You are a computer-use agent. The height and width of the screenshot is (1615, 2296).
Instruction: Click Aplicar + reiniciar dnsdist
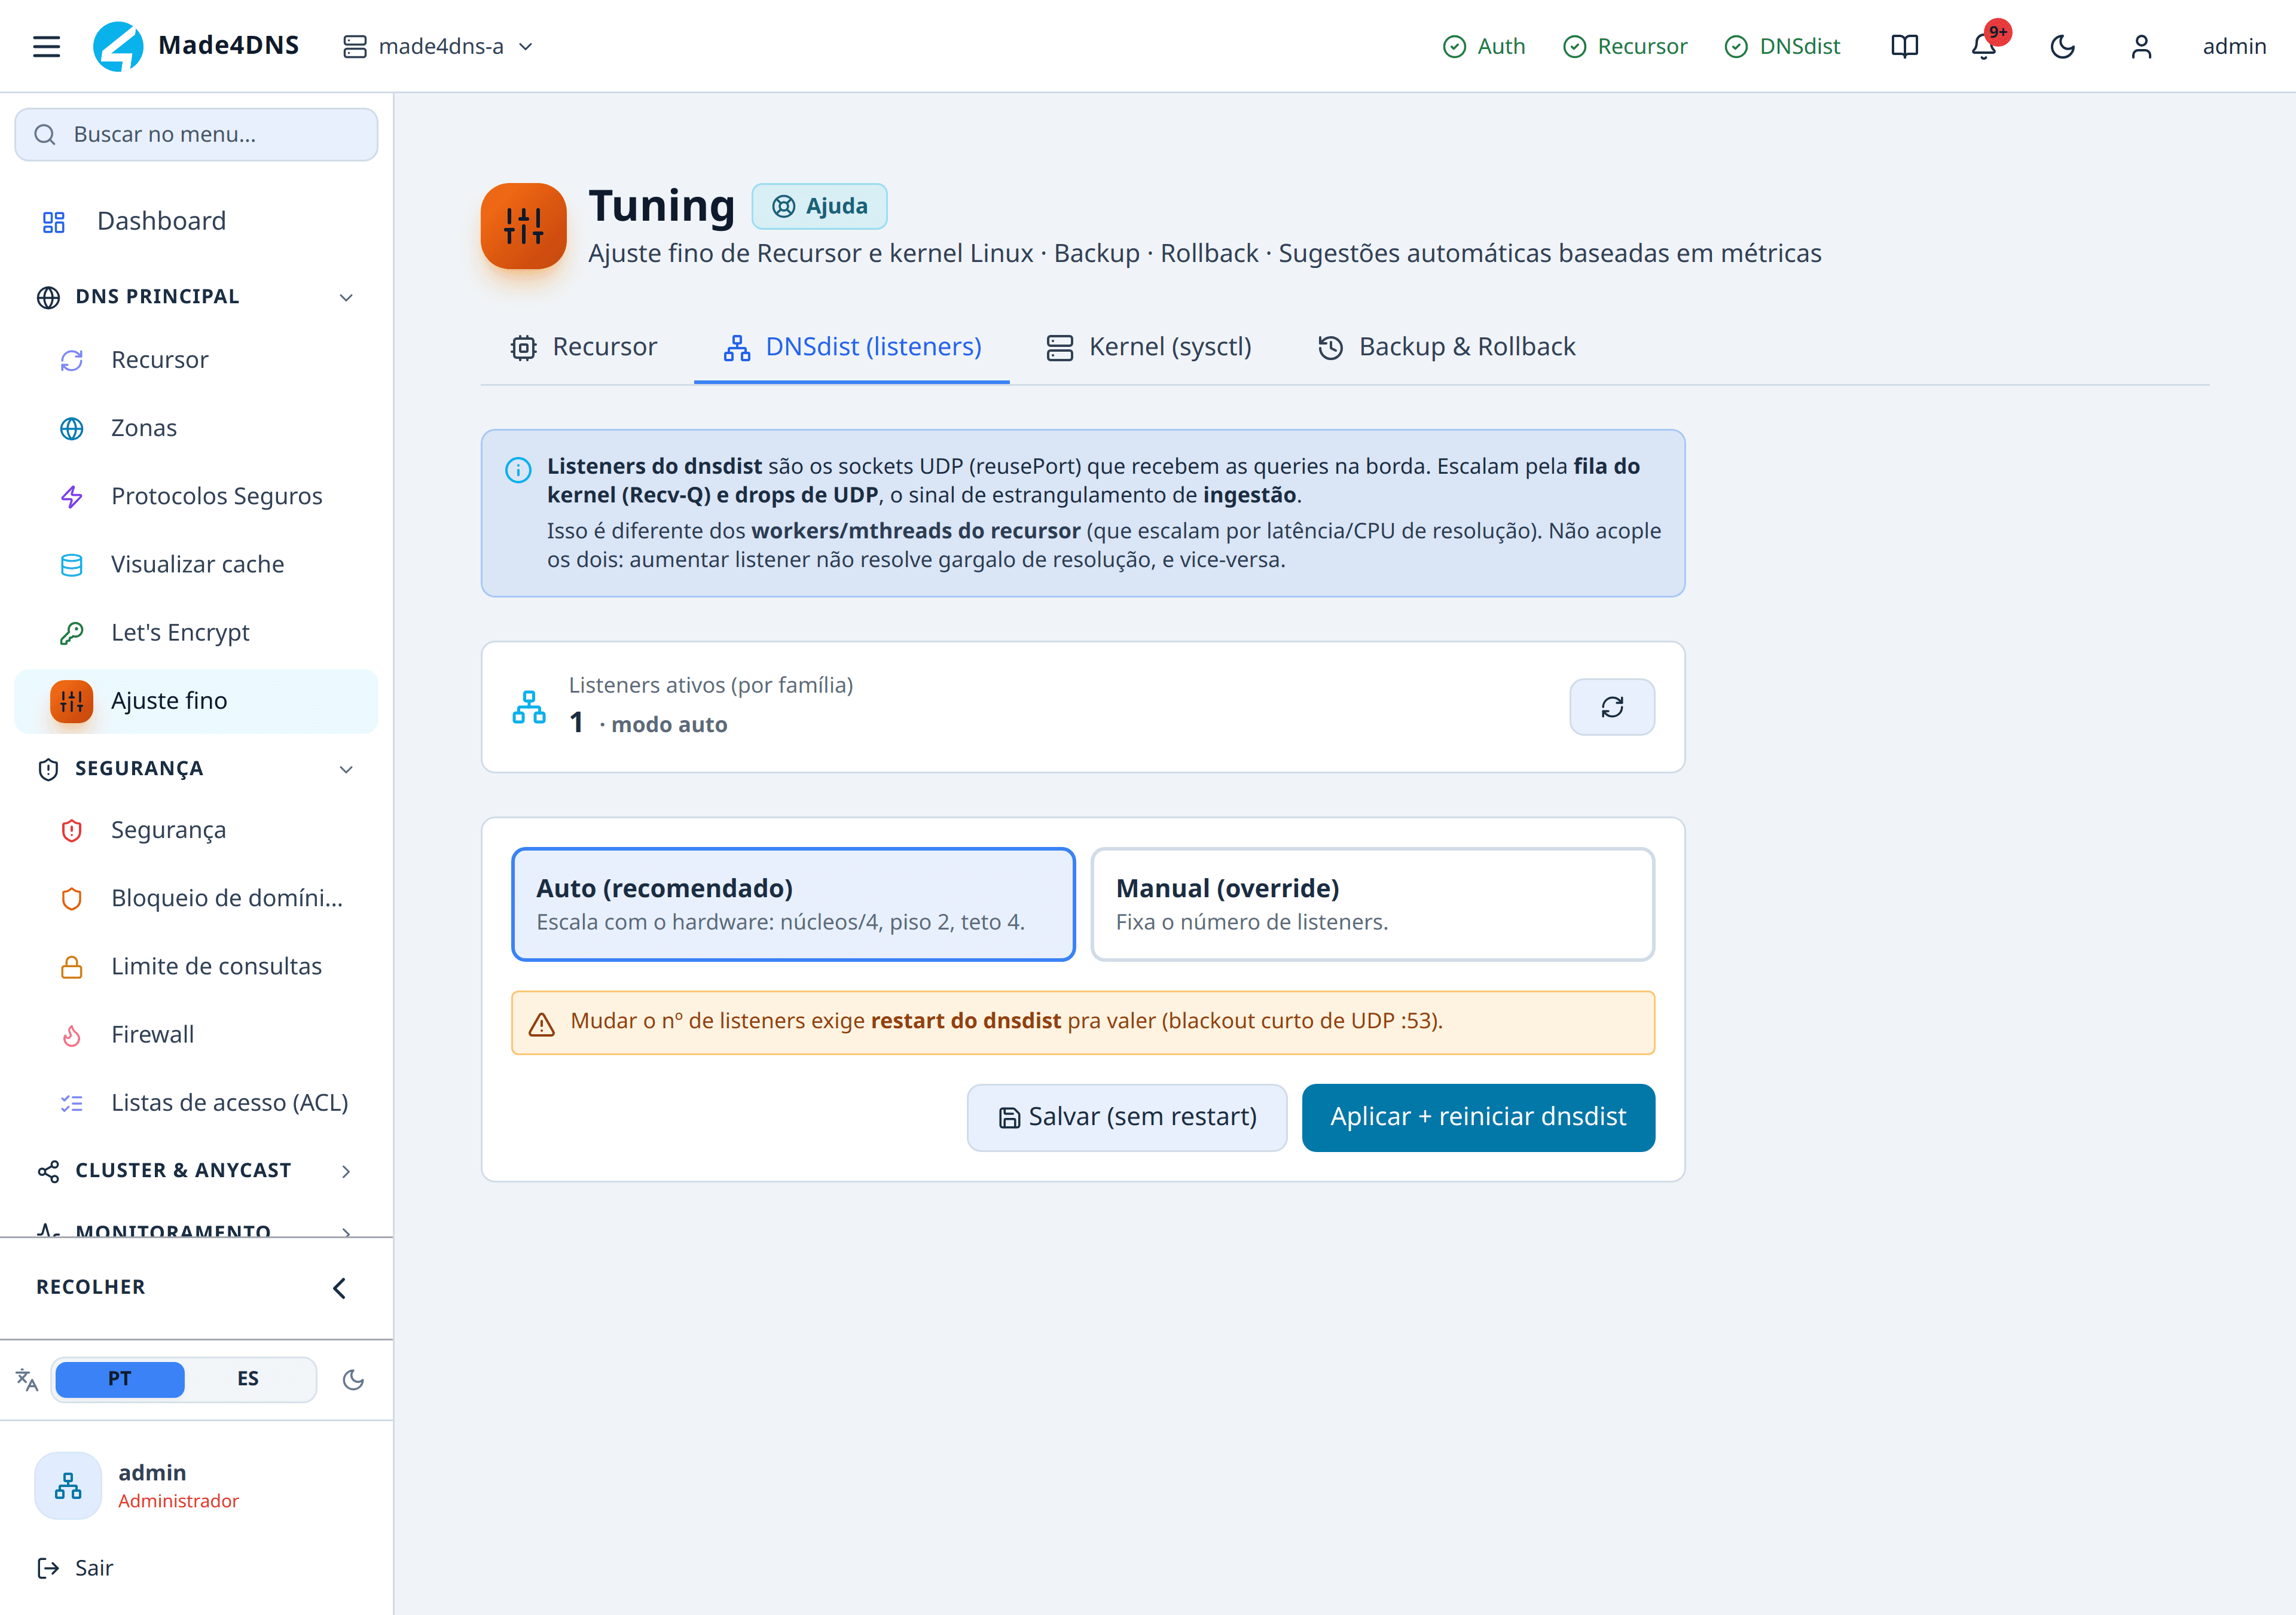(1478, 1117)
